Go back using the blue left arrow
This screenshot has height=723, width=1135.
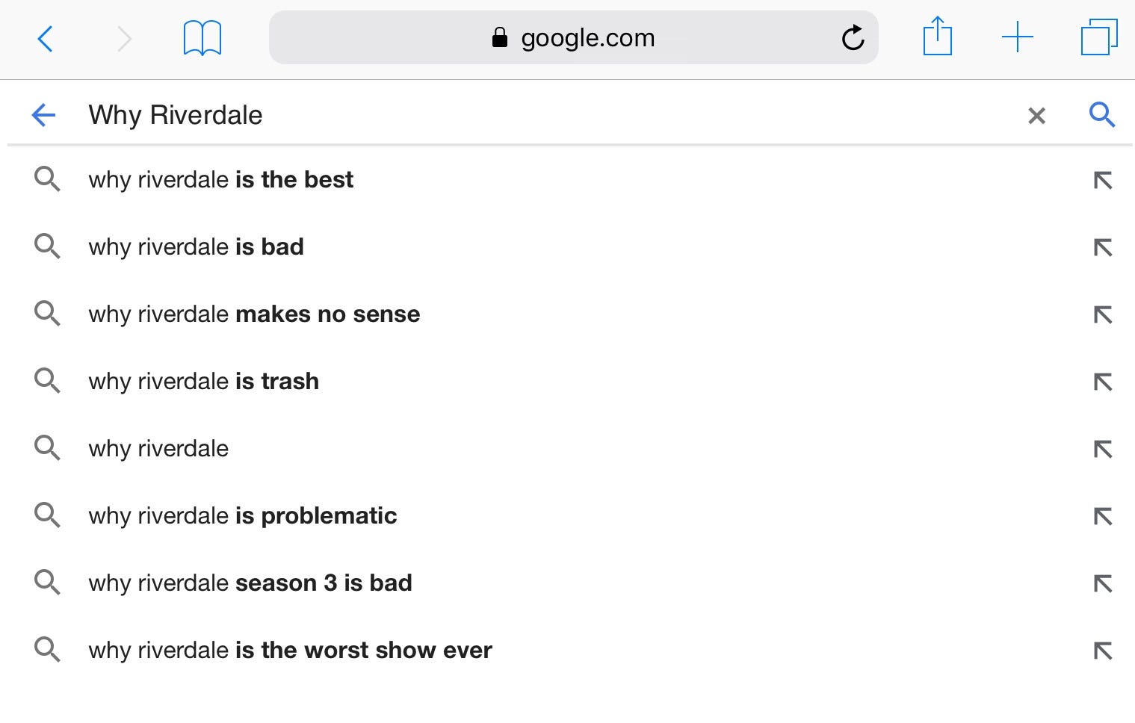point(44,115)
